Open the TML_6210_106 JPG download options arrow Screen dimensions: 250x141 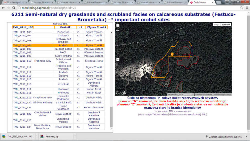click(x=37, y=136)
